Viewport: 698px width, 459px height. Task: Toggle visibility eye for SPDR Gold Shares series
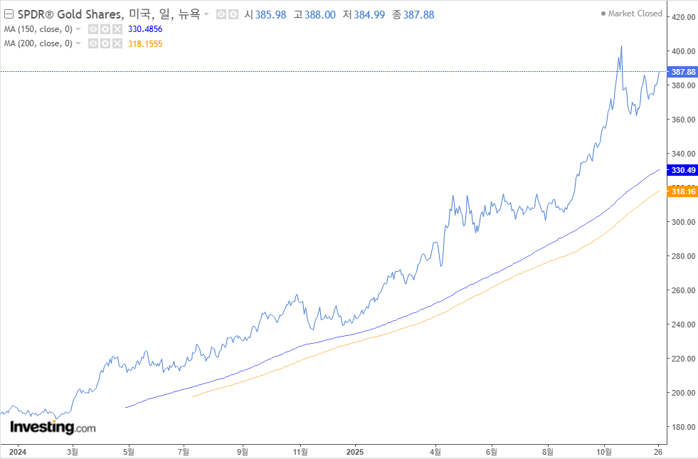point(221,15)
